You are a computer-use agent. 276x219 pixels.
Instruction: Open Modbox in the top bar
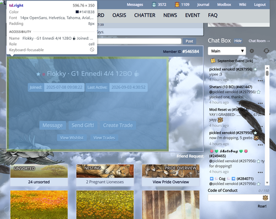pyautogui.click(x=224, y=4)
